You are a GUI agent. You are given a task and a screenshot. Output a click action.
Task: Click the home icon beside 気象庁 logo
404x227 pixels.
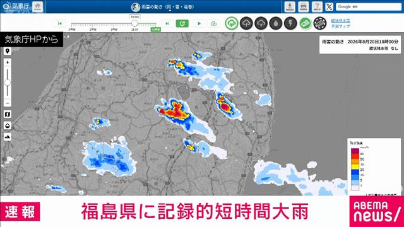[38, 7]
